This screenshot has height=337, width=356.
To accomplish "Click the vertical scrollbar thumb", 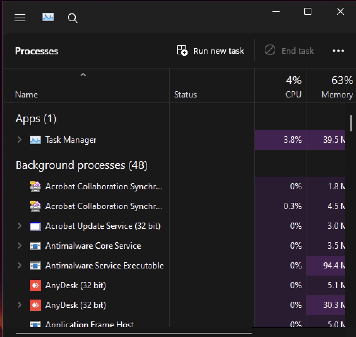I will tap(351, 123).
